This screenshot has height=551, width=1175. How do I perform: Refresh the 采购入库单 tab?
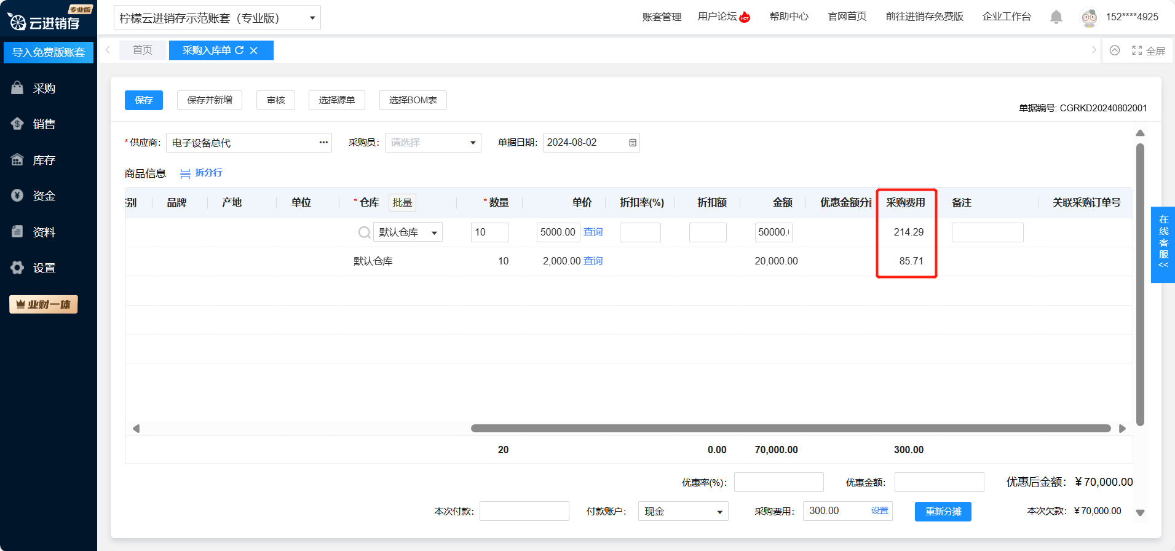tap(239, 50)
